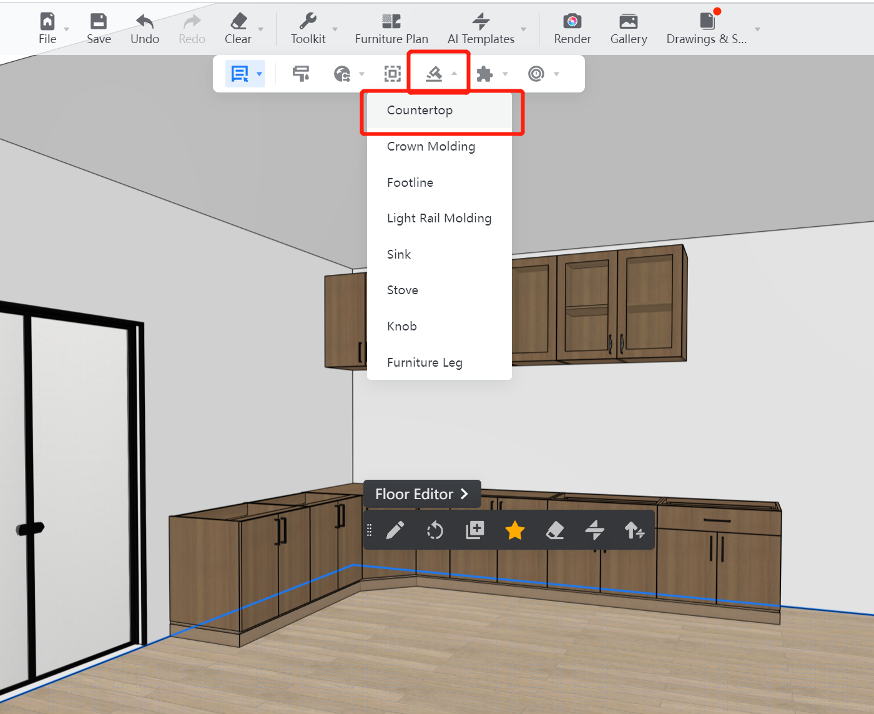This screenshot has width=874, height=714.
Task: Select Sink from the generation menu
Action: tap(398, 254)
